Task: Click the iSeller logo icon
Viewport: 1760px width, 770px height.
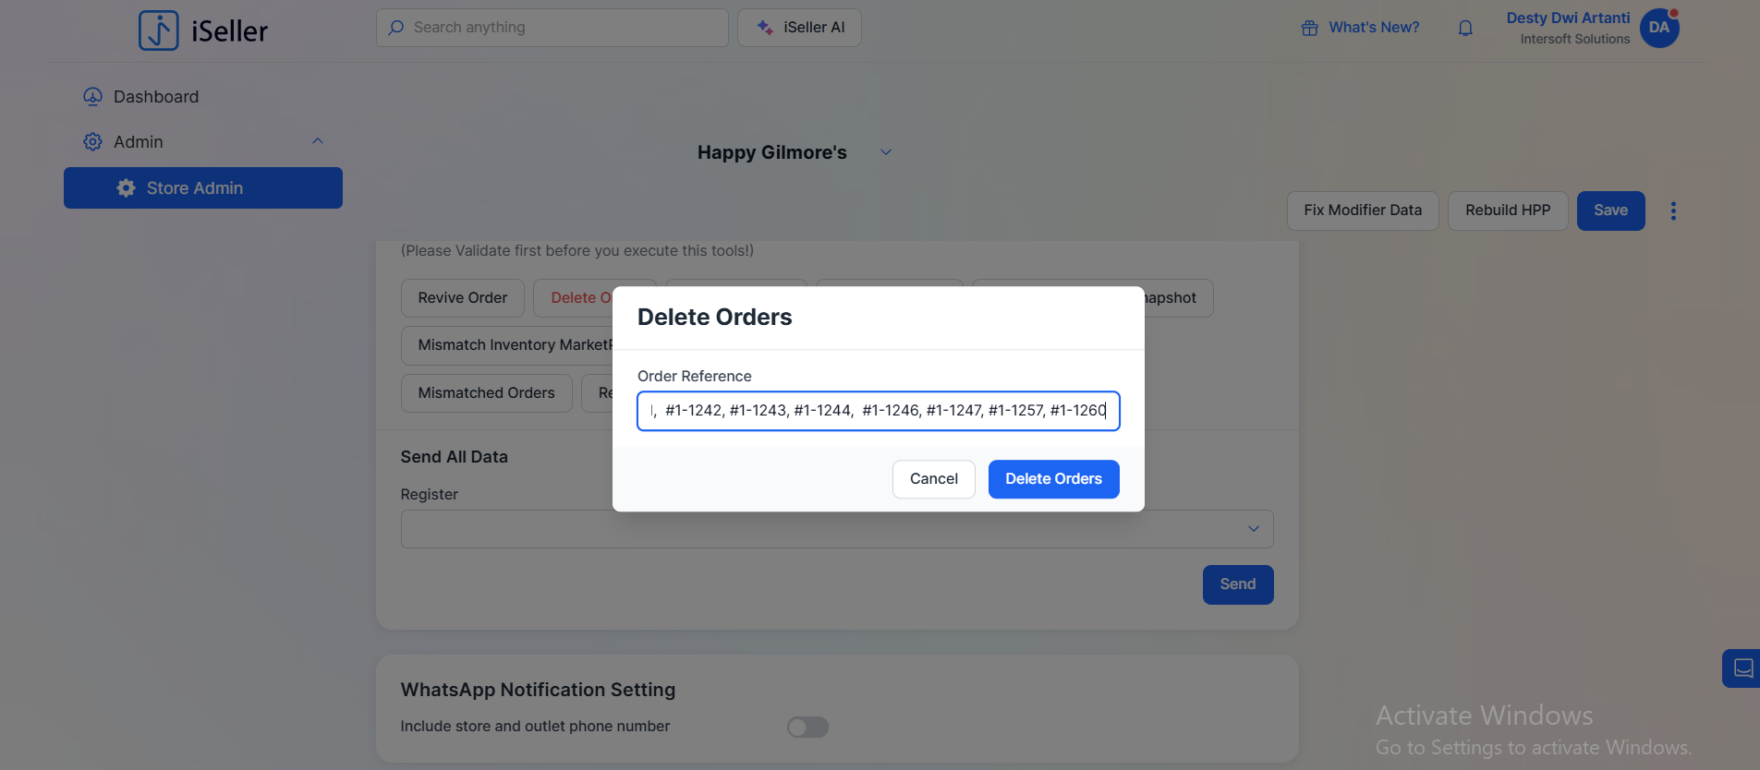Action: 159,30
